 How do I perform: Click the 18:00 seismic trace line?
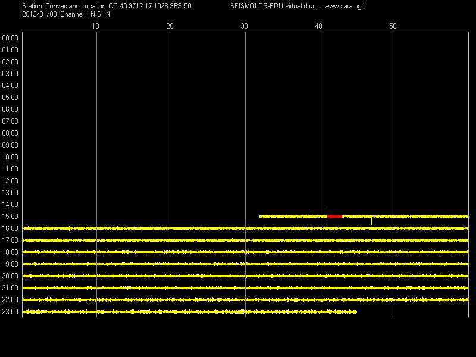pyautogui.click(x=245, y=252)
